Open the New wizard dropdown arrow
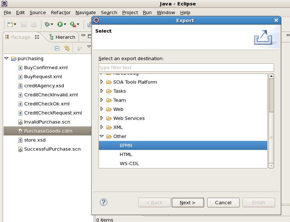 (15, 24)
